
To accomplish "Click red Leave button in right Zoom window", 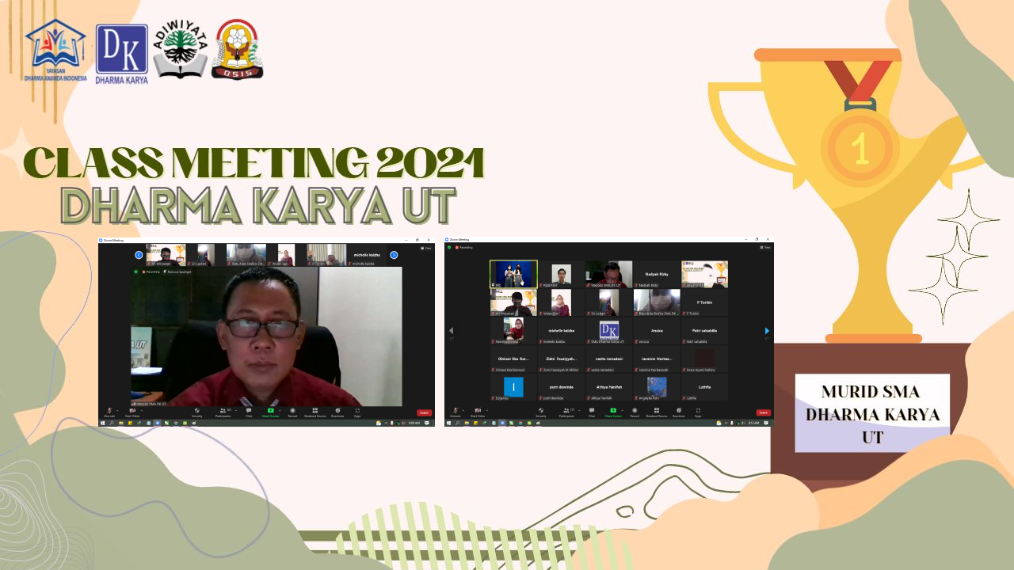I will [x=763, y=412].
